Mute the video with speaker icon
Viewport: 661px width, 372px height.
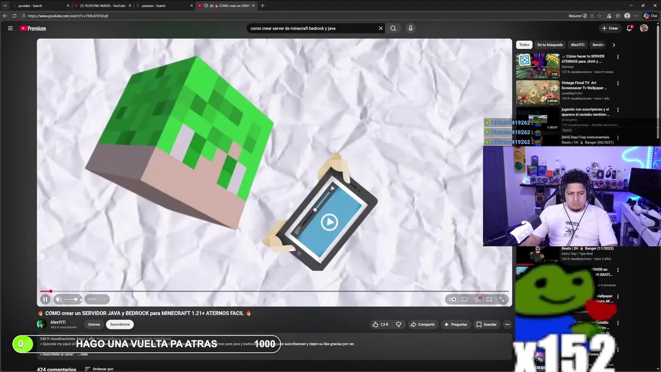click(x=58, y=299)
